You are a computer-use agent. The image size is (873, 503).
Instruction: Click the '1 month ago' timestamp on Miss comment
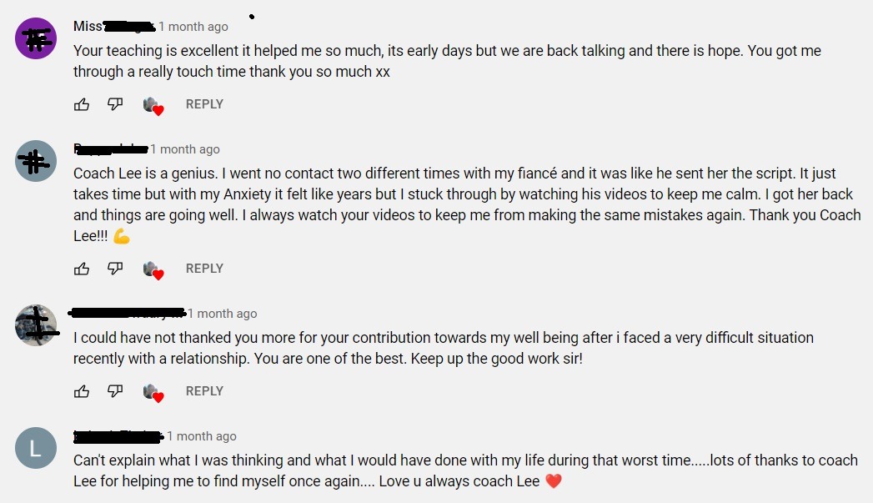(193, 27)
